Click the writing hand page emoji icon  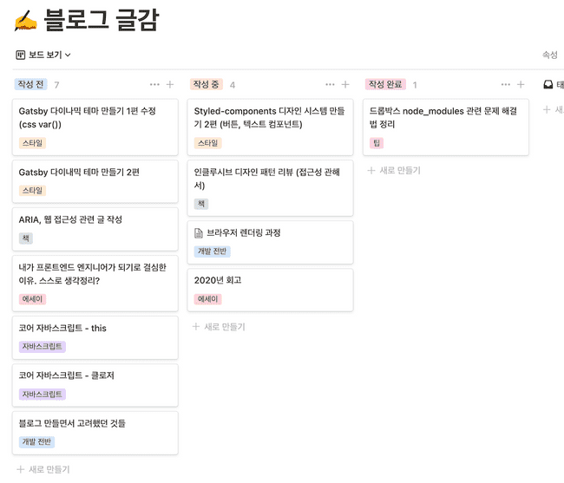(x=25, y=21)
